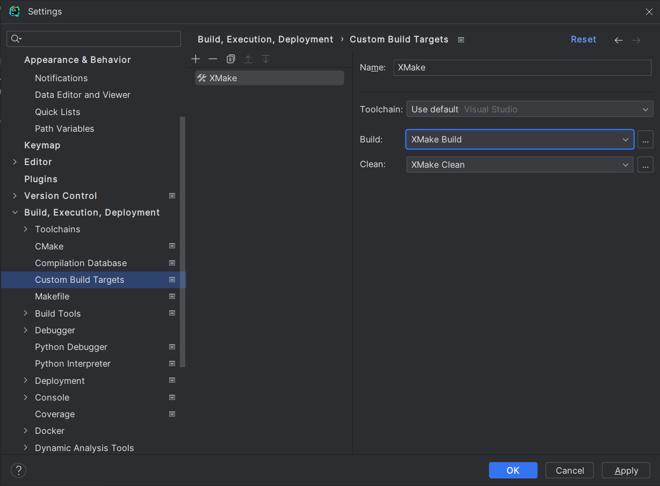Screen dimensions: 660x486
Task: Open external tools dialog next to Clean
Action: tap(645, 165)
